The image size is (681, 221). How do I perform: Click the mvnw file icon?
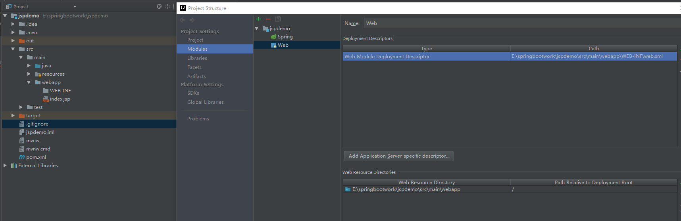[x=22, y=141]
